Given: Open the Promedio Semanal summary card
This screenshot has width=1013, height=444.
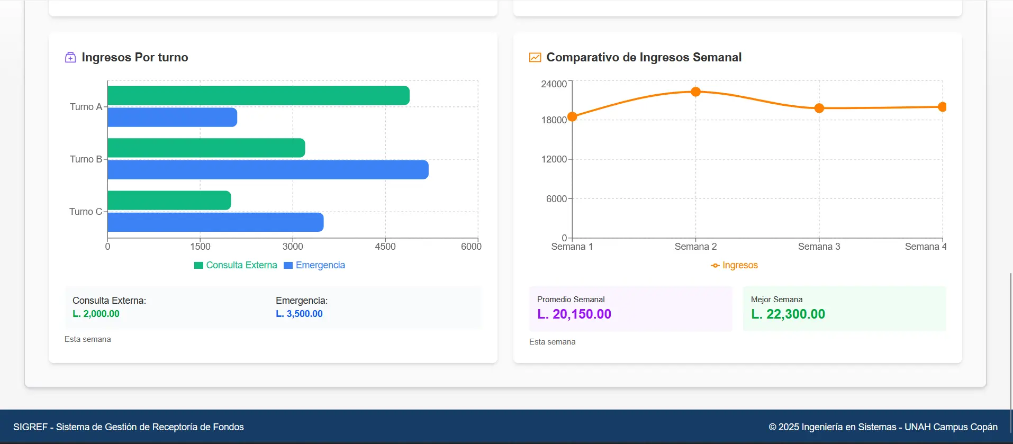Looking at the screenshot, I should click(630, 309).
